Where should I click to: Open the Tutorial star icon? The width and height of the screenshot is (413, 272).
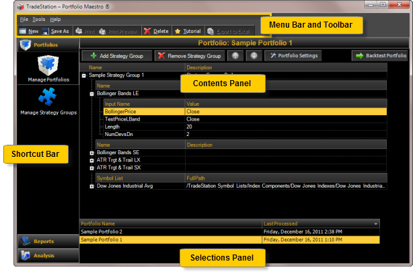click(x=178, y=32)
